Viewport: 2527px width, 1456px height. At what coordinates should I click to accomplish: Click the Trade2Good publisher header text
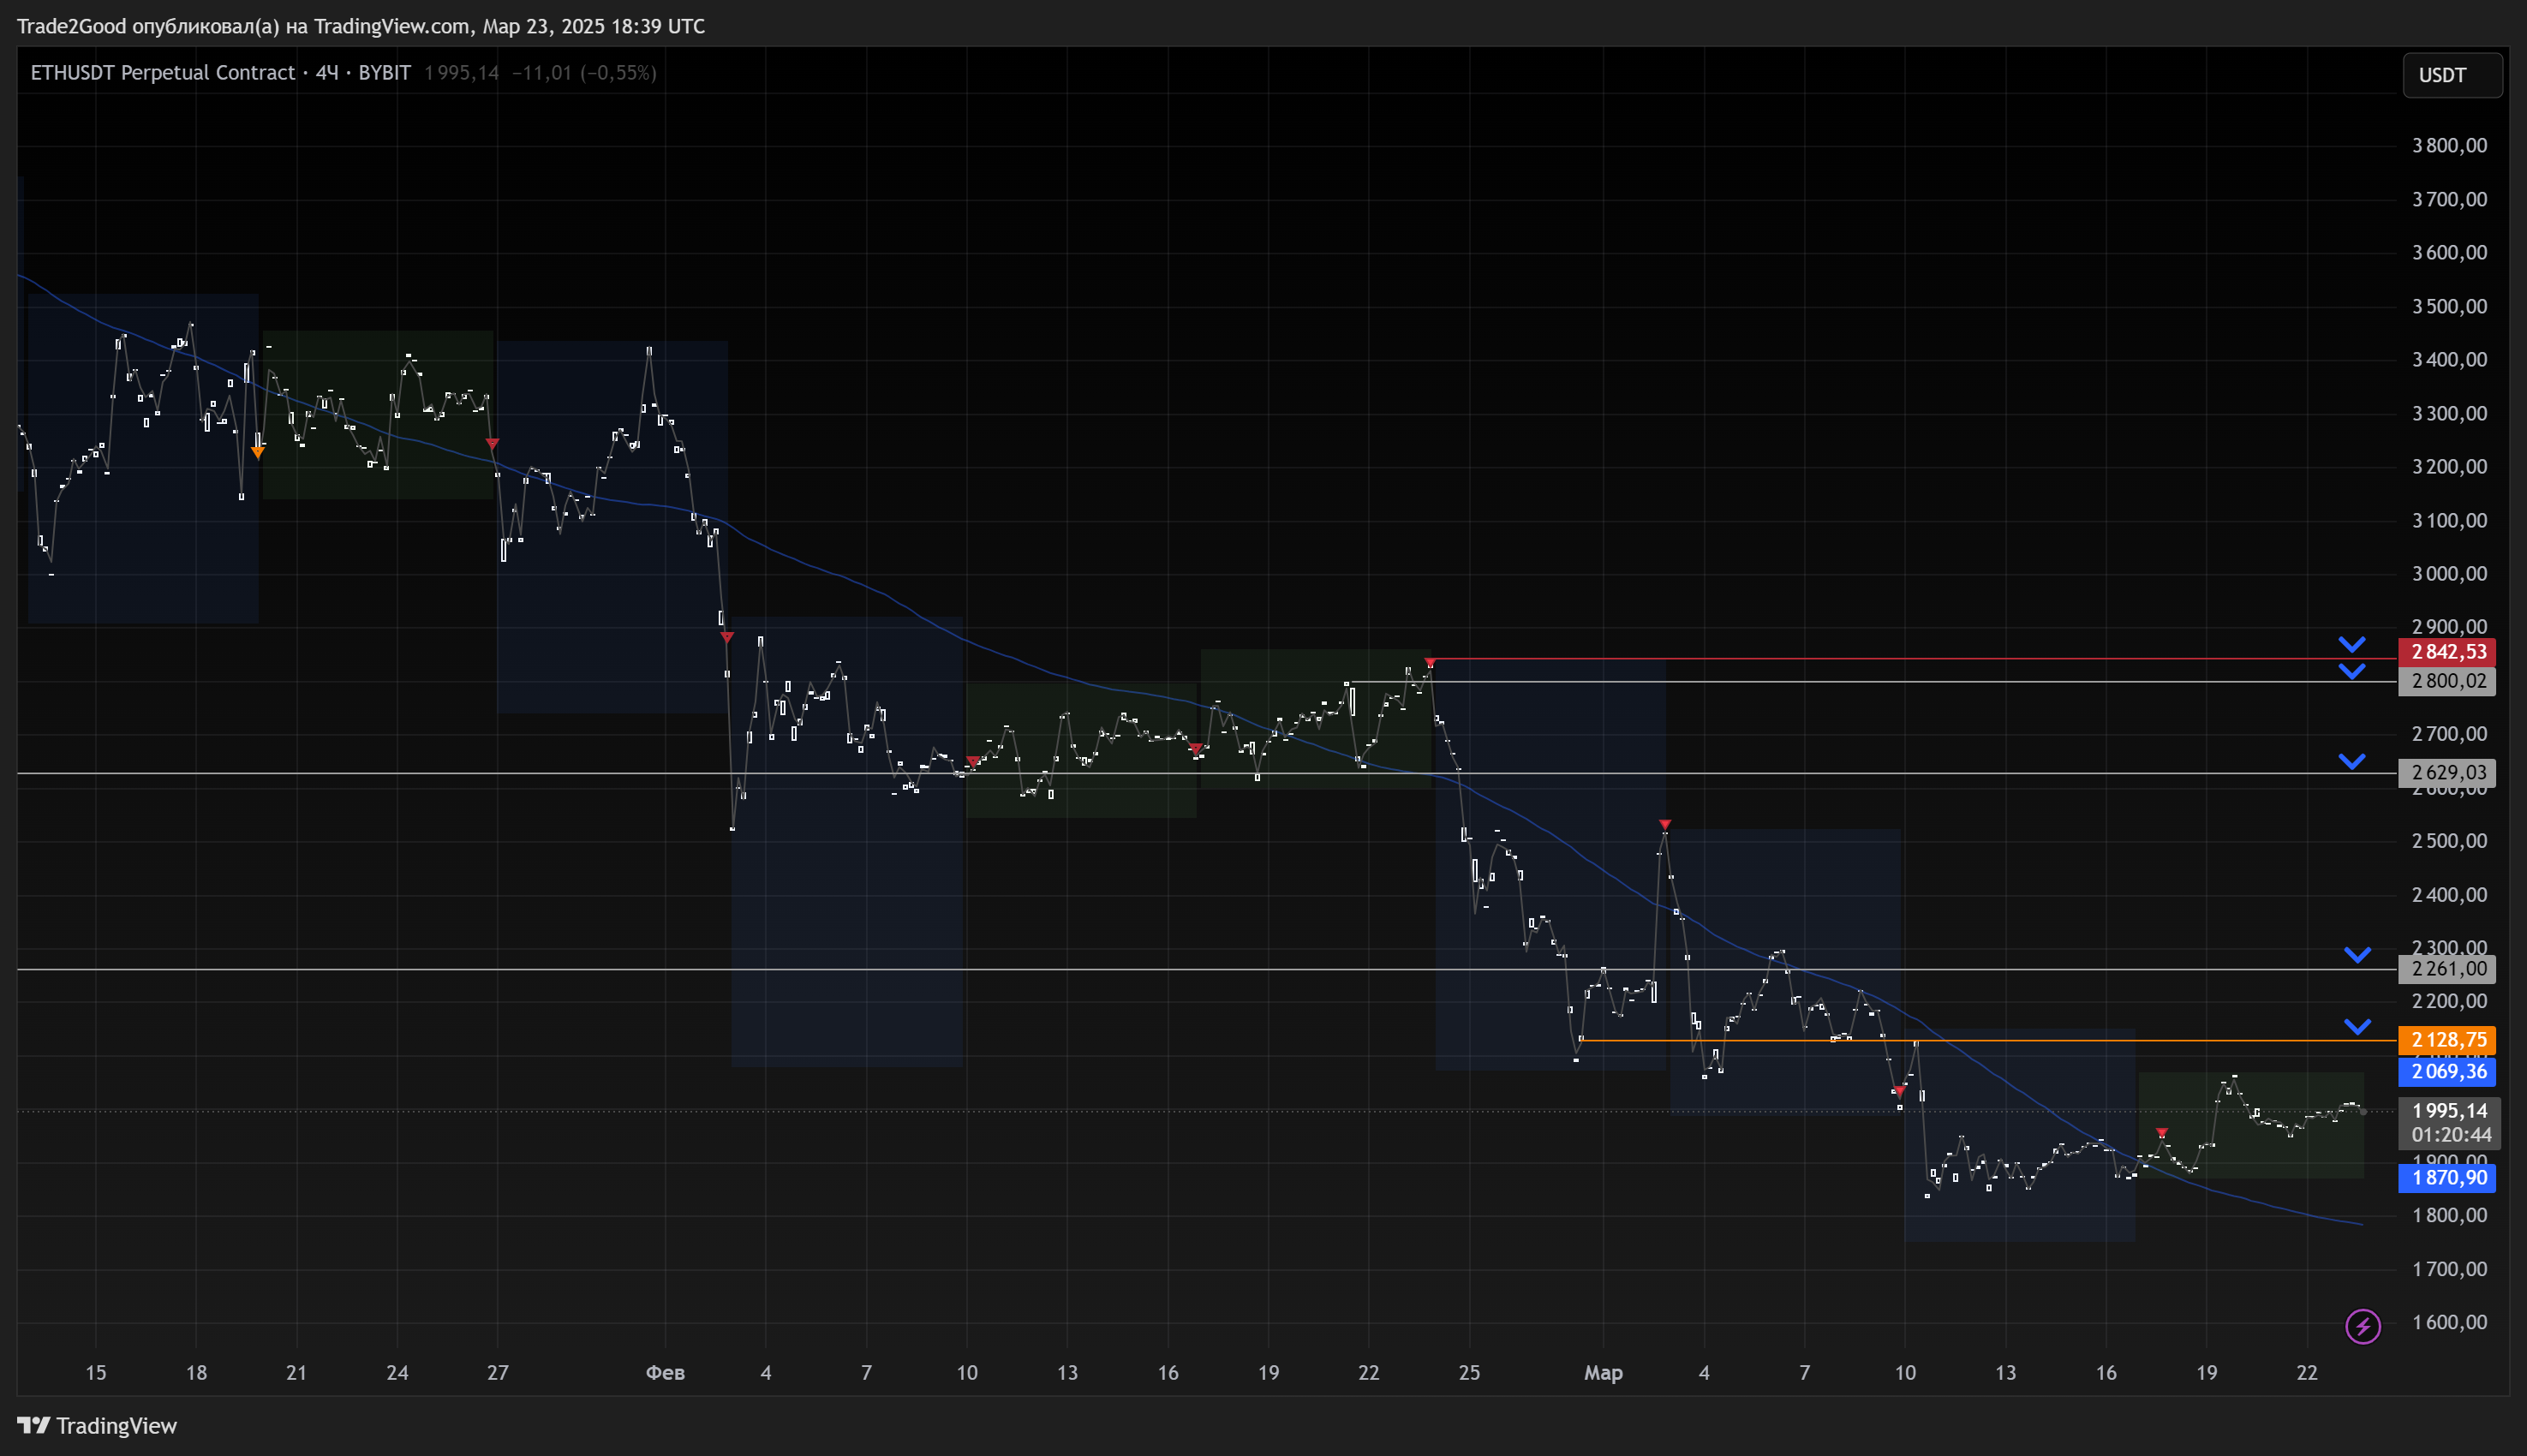(x=360, y=26)
